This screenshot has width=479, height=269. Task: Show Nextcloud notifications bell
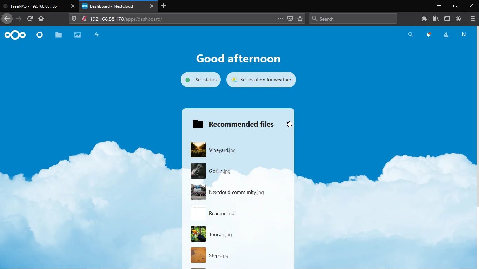point(428,35)
